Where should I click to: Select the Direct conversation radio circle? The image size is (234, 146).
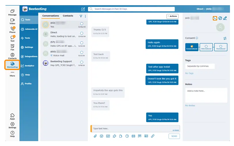click(x=82, y=33)
